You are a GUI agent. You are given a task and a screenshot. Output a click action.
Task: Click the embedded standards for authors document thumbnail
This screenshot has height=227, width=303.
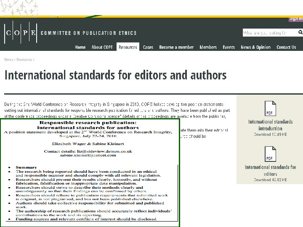[90, 173]
